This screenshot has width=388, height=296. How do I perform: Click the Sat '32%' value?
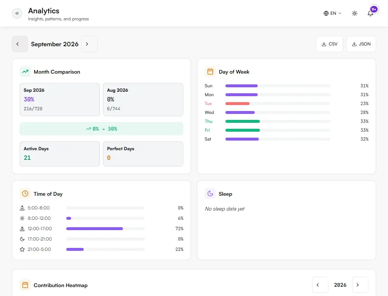365,139
